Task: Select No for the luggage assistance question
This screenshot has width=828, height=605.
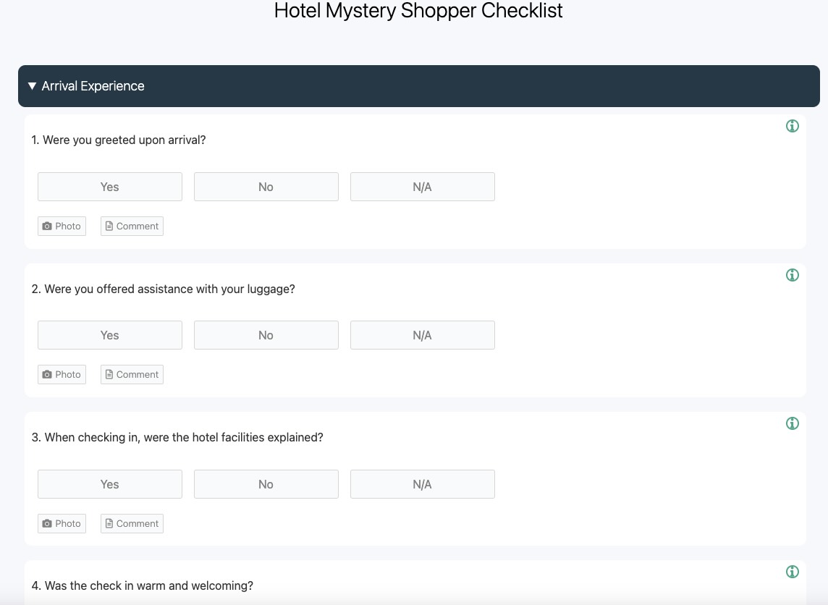Action: coord(266,335)
